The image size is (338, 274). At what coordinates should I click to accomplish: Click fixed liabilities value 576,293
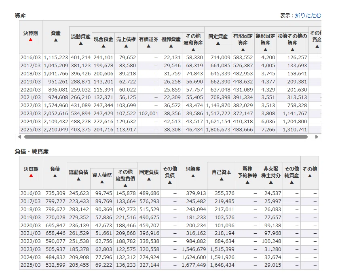(149, 201)
